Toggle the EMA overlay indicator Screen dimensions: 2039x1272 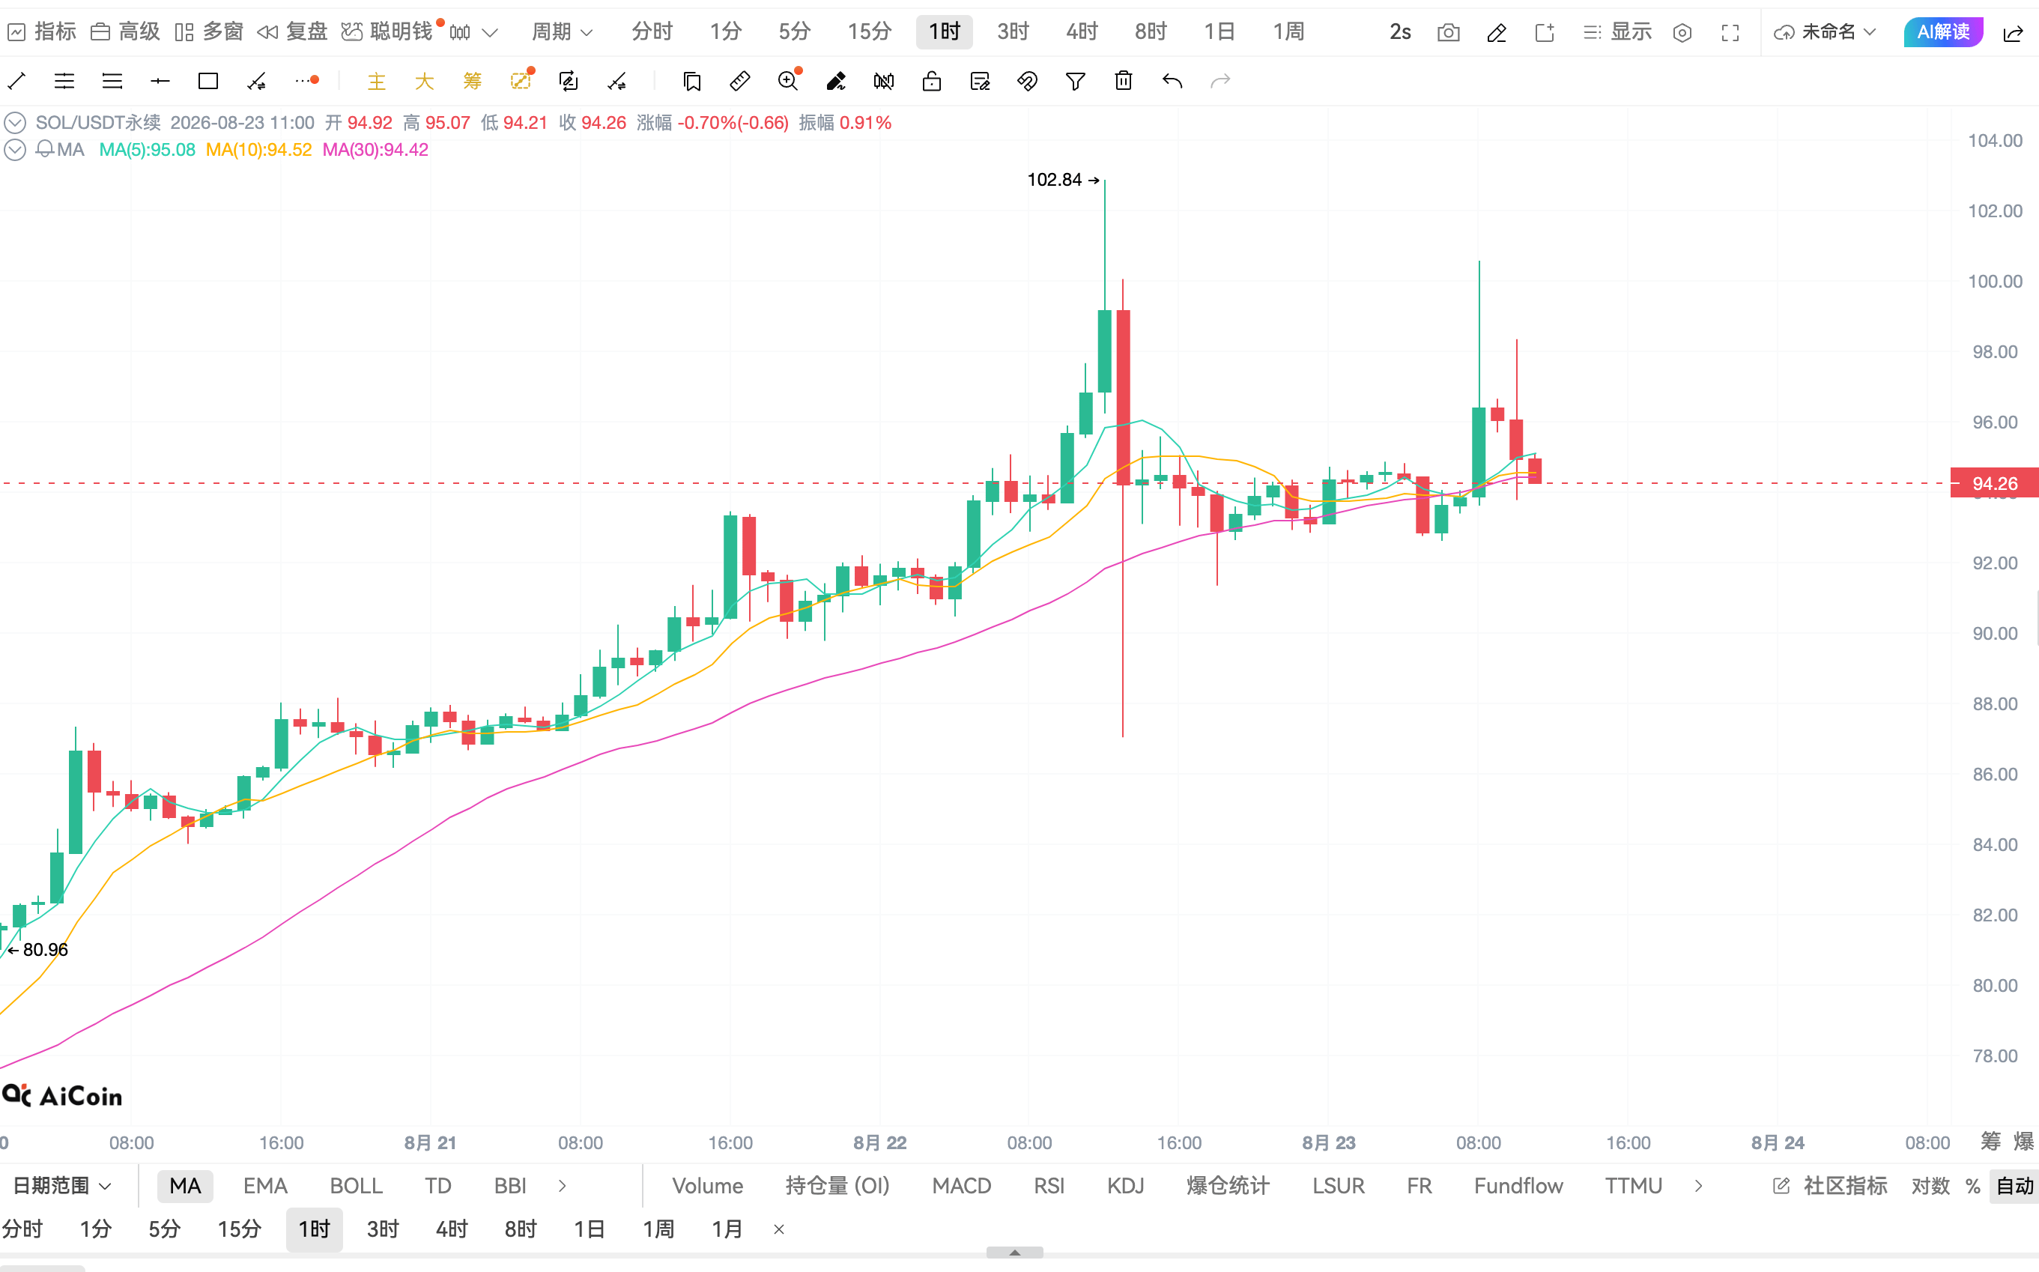(x=265, y=1185)
